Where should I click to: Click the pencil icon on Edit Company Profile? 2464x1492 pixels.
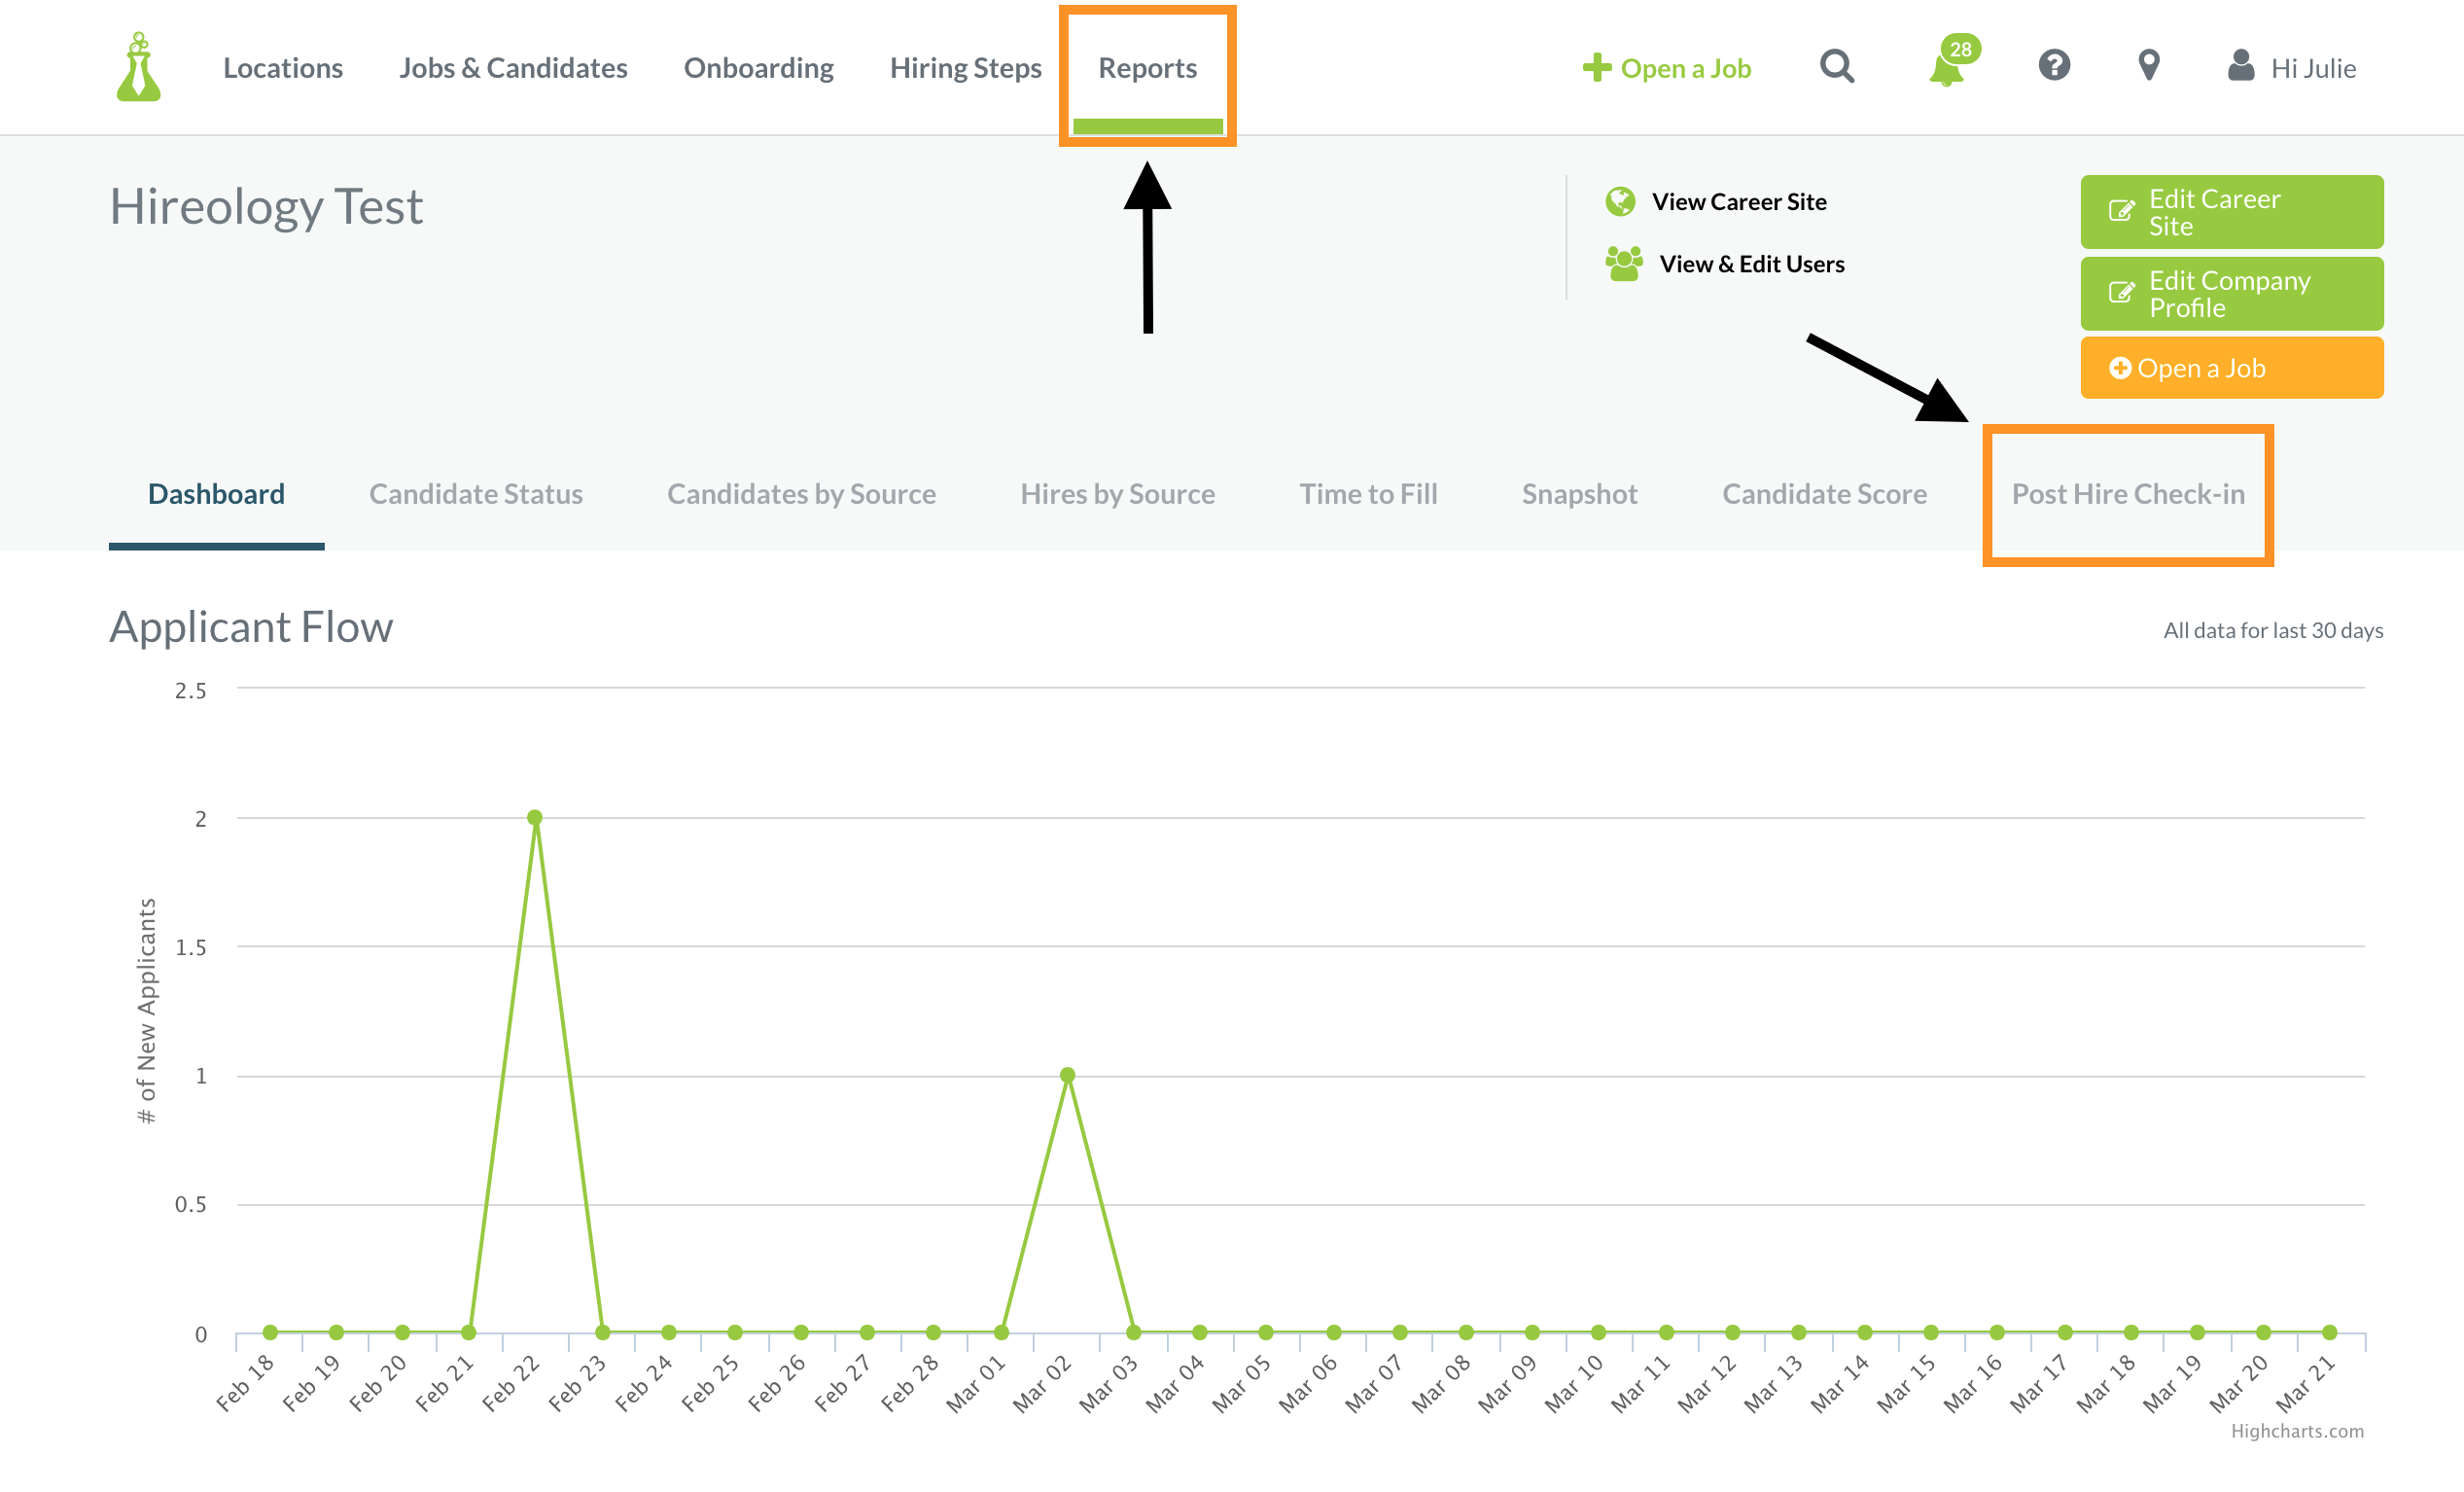click(2121, 292)
